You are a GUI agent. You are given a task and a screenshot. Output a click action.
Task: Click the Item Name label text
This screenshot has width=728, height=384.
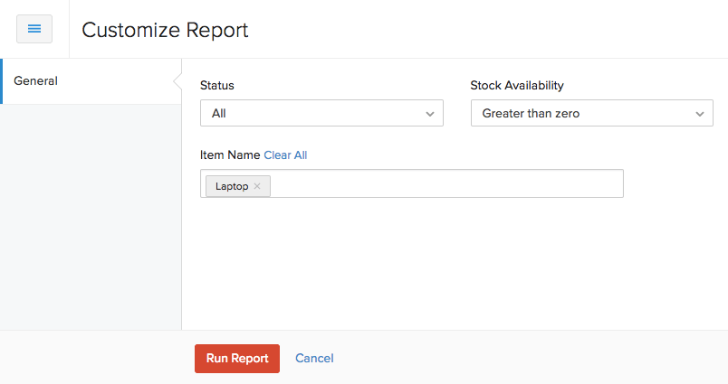tap(230, 155)
